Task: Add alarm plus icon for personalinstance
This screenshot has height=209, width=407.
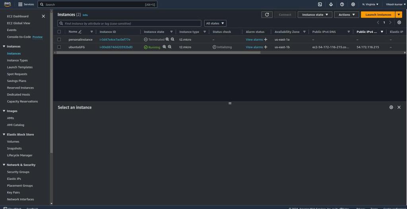Action: click(265, 40)
